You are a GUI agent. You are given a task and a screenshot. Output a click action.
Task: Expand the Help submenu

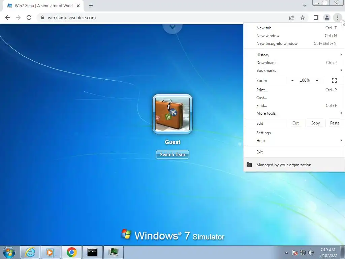[x=294, y=141]
